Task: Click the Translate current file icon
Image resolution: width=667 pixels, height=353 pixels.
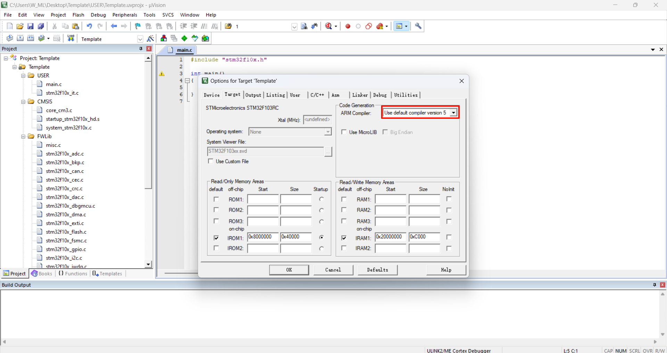Action: click(x=10, y=38)
